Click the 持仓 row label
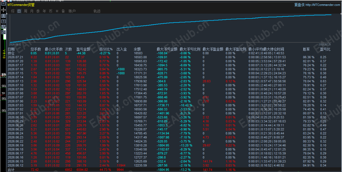Image resolution: width=342 pixels, height=172 pixels. pos(11,53)
